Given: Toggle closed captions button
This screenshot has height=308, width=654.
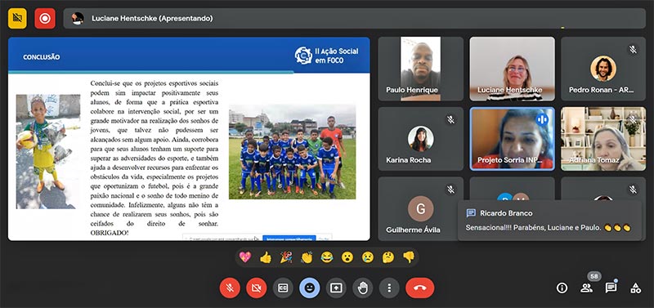Looking at the screenshot, I should click(x=283, y=288).
